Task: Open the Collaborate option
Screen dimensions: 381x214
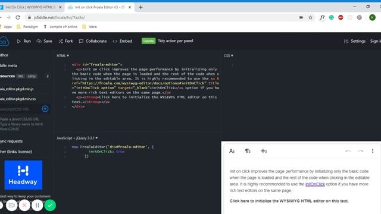Action: pyautogui.click(x=93, y=41)
